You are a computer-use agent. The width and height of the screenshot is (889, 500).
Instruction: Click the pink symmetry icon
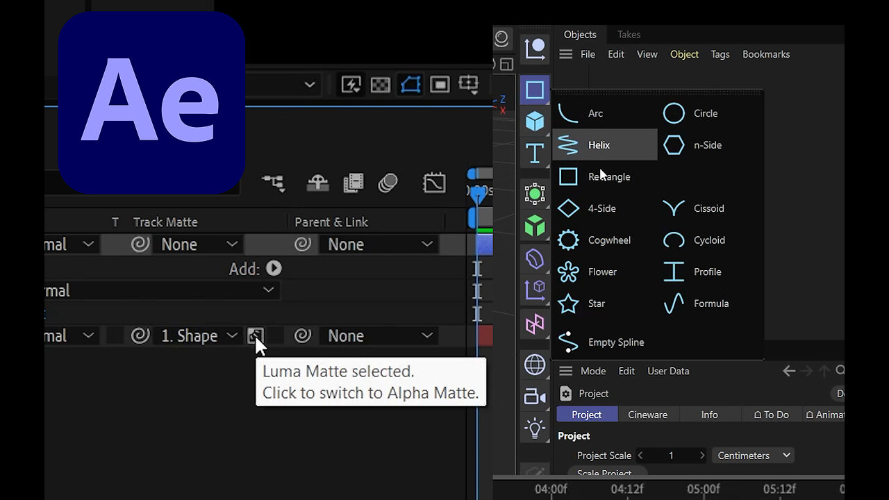[535, 324]
